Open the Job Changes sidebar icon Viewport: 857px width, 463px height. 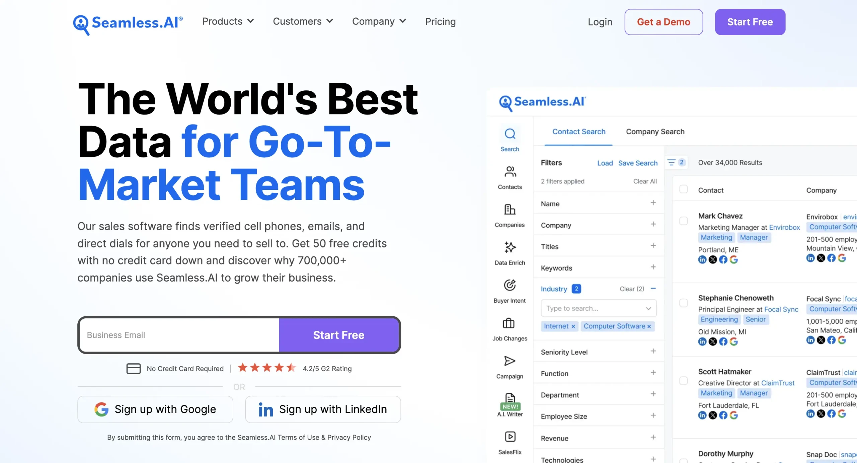[x=510, y=329]
